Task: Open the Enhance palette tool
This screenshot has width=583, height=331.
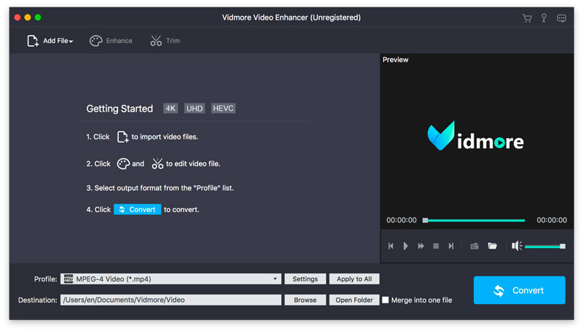Action: pos(111,41)
